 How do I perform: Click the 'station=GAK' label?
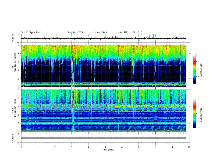tap(100, 32)
